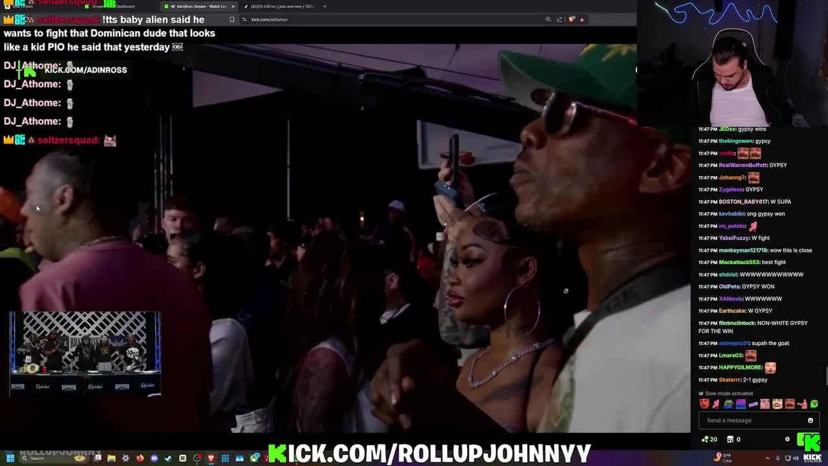Click the share icon in address bar
This screenshot has width=828, height=466.
point(560,19)
